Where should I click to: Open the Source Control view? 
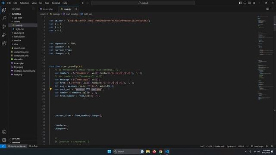click(x=4, y=27)
